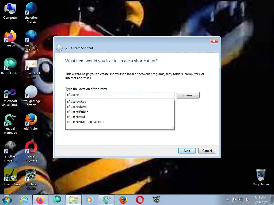The width and height of the screenshot is (274, 205).
Task: Select the Firefox desktop shortcut
Action: (10, 38)
